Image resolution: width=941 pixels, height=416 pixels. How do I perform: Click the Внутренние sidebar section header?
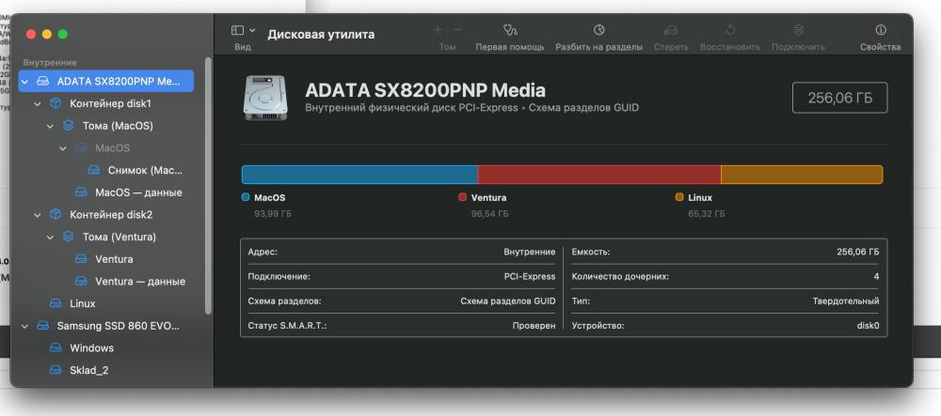[50, 62]
